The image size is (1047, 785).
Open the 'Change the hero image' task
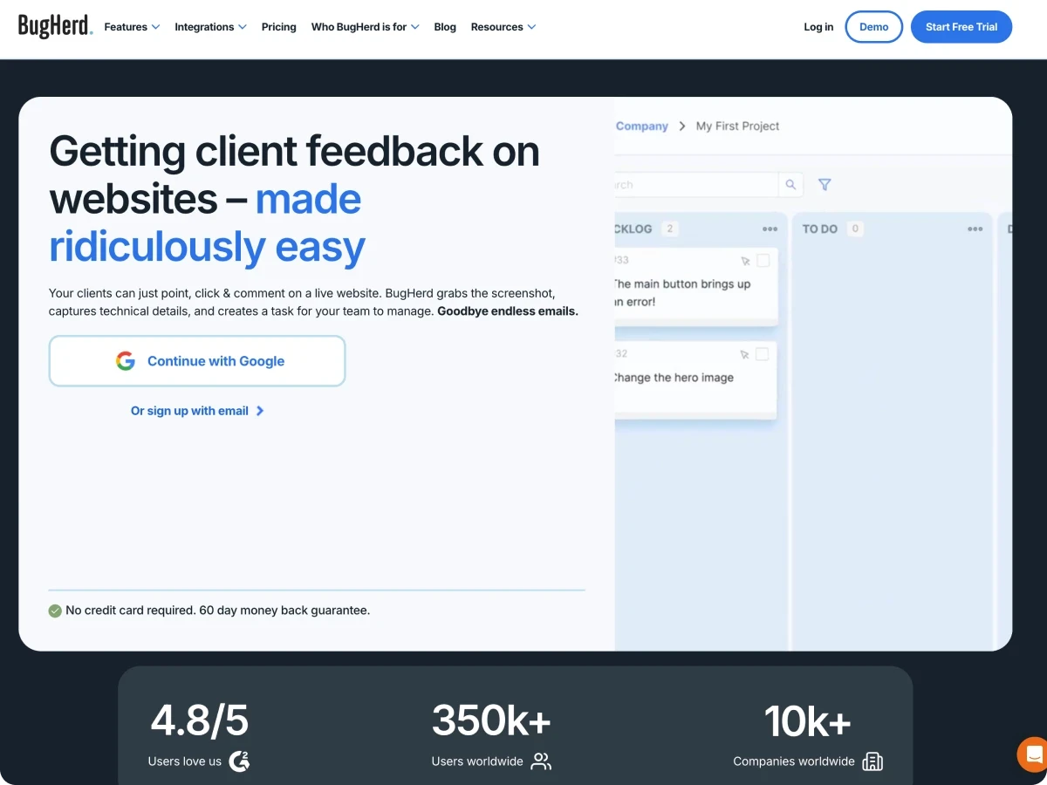click(x=695, y=379)
